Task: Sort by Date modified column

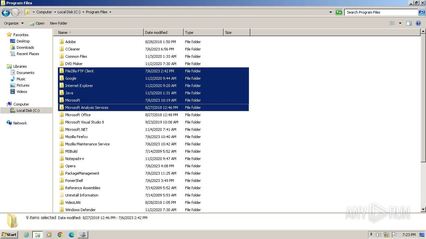Action: (163, 33)
